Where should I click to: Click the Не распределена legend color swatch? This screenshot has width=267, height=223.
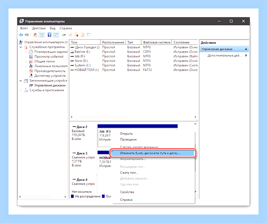pyautogui.click(x=72, y=196)
